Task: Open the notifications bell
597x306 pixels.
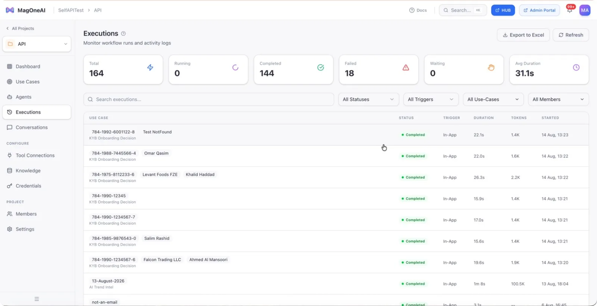Action: click(x=569, y=10)
